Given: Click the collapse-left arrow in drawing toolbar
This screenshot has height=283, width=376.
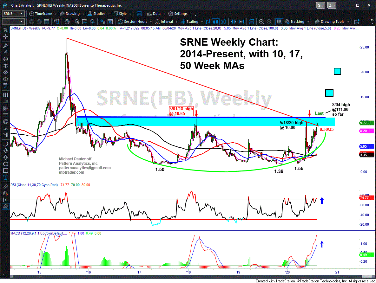Looking at the screenshot, I should click(x=5, y=200).
